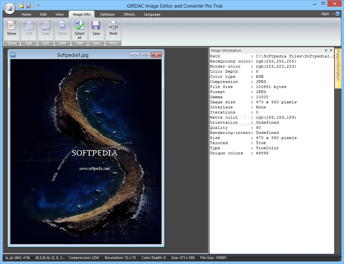344x264 pixels.
Task: Click the Border color rgb(223,223,223) value
Action: tap(276, 66)
